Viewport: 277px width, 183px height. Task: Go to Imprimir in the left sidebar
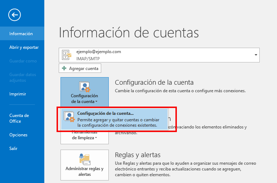pyautogui.click(x=18, y=94)
